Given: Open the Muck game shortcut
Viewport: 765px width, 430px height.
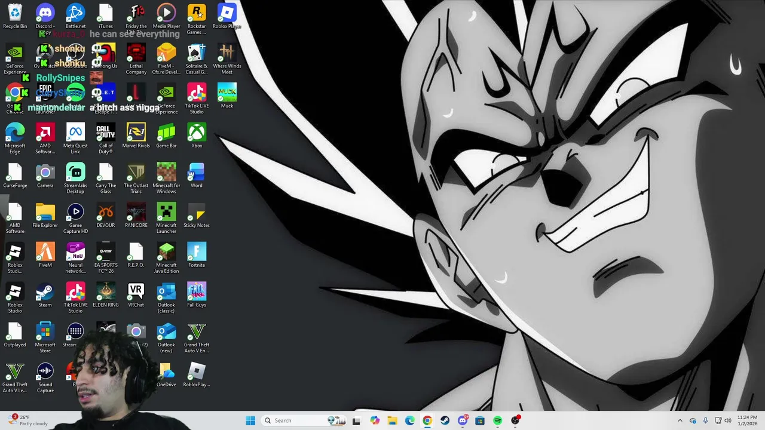Looking at the screenshot, I should 227,96.
